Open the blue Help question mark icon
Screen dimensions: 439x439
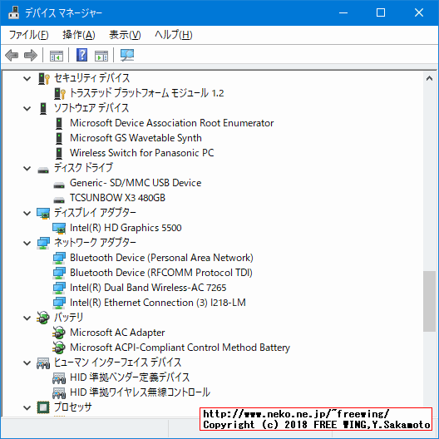coord(82,55)
